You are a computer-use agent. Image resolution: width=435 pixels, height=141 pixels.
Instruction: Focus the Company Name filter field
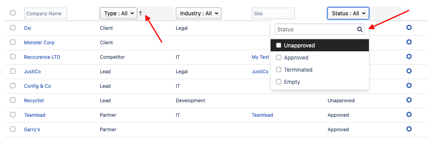[x=46, y=13]
